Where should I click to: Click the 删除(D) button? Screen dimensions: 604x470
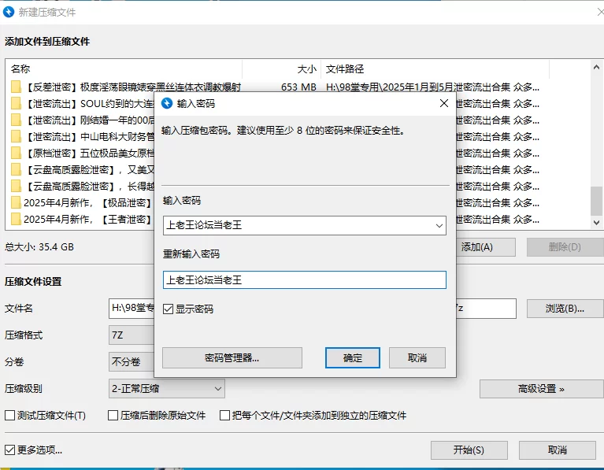pyautogui.click(x=565, y=247)
